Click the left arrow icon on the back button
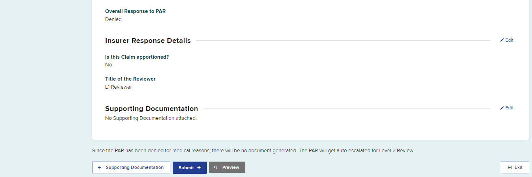 (x=99, y=167)
